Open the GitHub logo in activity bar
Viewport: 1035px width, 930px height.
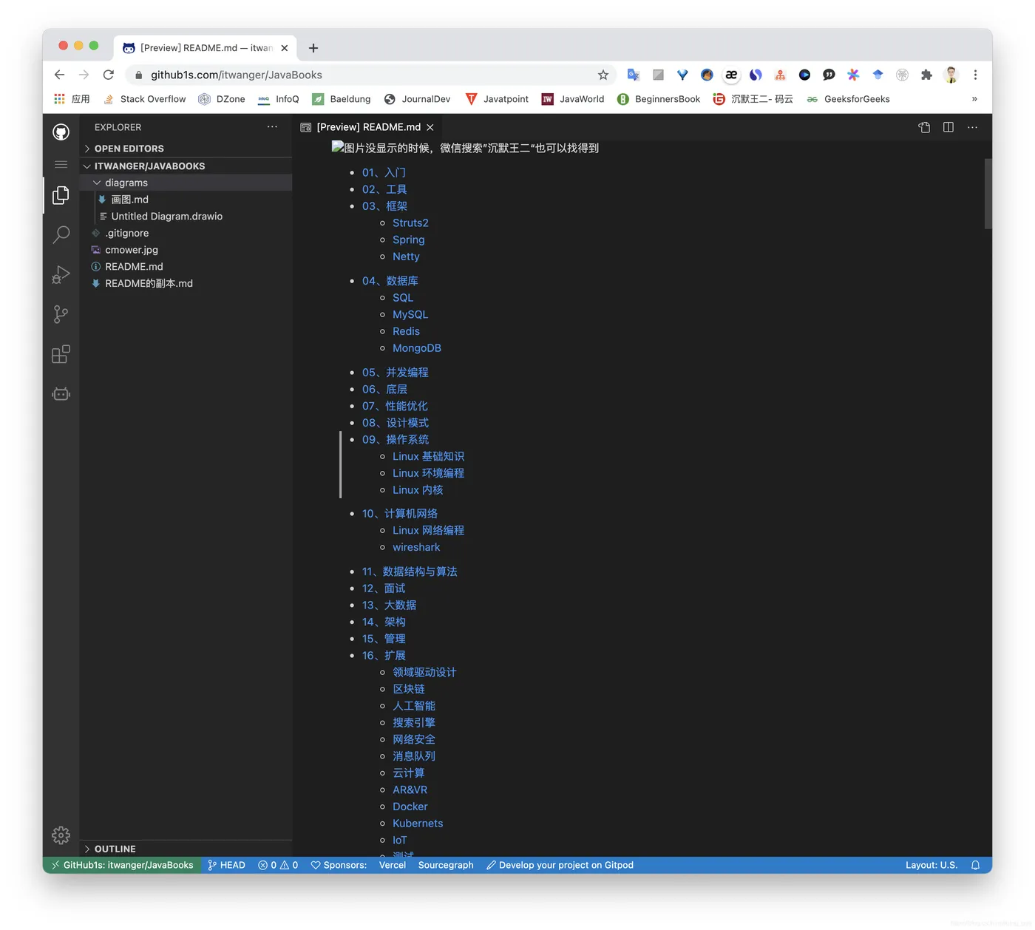[x=61, y=132]
